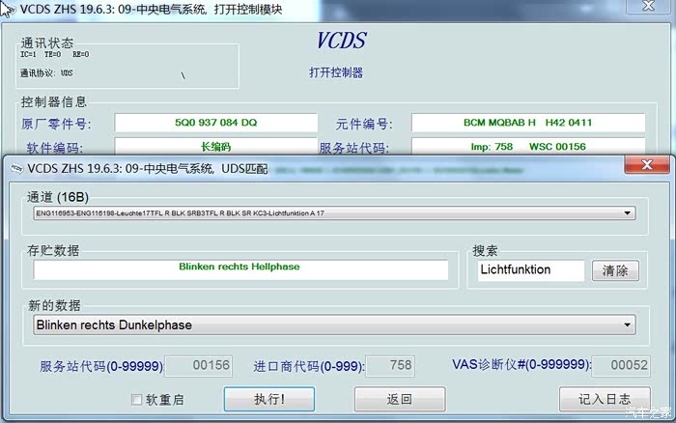Viewport: 676px width, 423px height.
Task: Click the Imp: 758 WSC 00156 field
Action: click(x=527, y=147)
